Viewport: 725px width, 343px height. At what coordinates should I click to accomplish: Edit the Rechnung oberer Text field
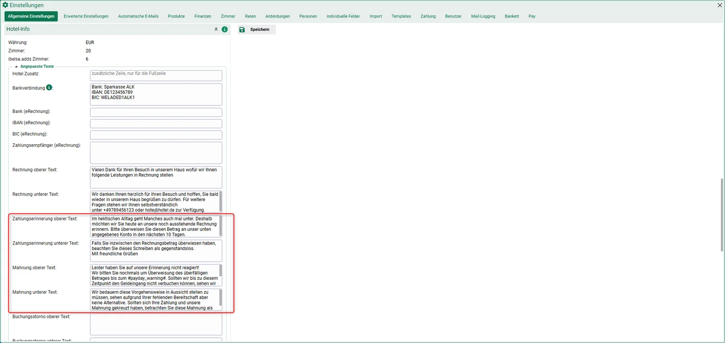[x=156, y=177]
